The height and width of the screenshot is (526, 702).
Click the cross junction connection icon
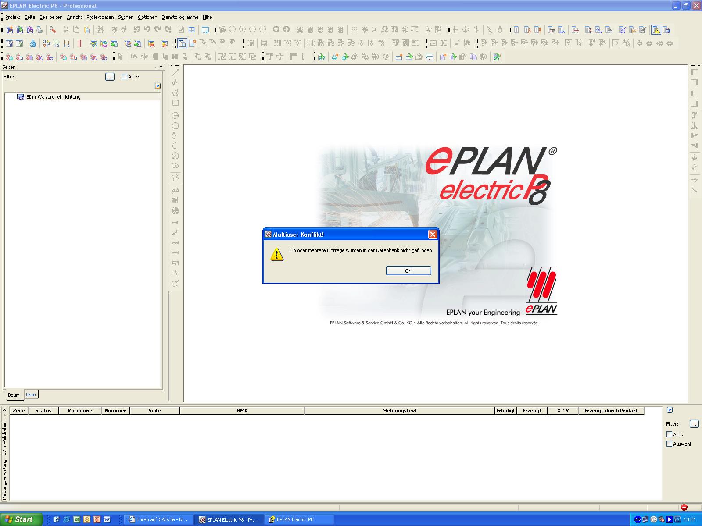pyautogui.click(x=280, y=57)
